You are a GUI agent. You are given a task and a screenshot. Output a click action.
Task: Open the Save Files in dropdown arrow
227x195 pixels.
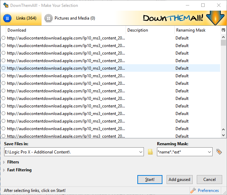pyautogui.click(x=140, y=152)
